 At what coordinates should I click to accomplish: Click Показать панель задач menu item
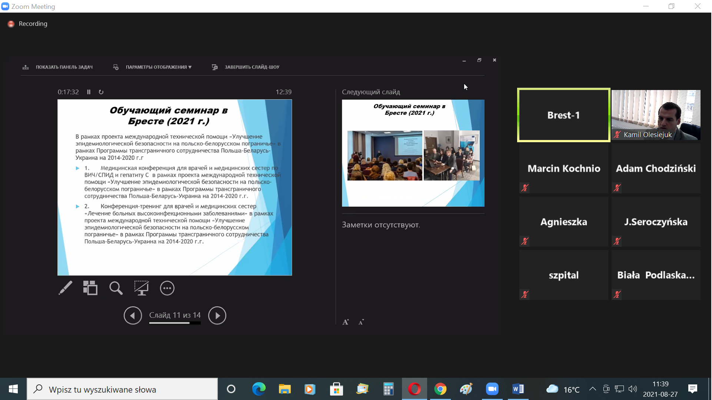coord(64,67)
